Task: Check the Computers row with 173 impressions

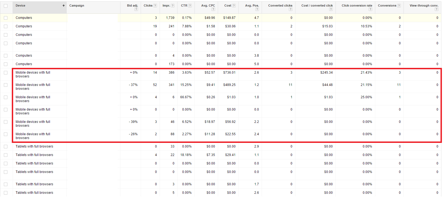Action: click(6, 64)
